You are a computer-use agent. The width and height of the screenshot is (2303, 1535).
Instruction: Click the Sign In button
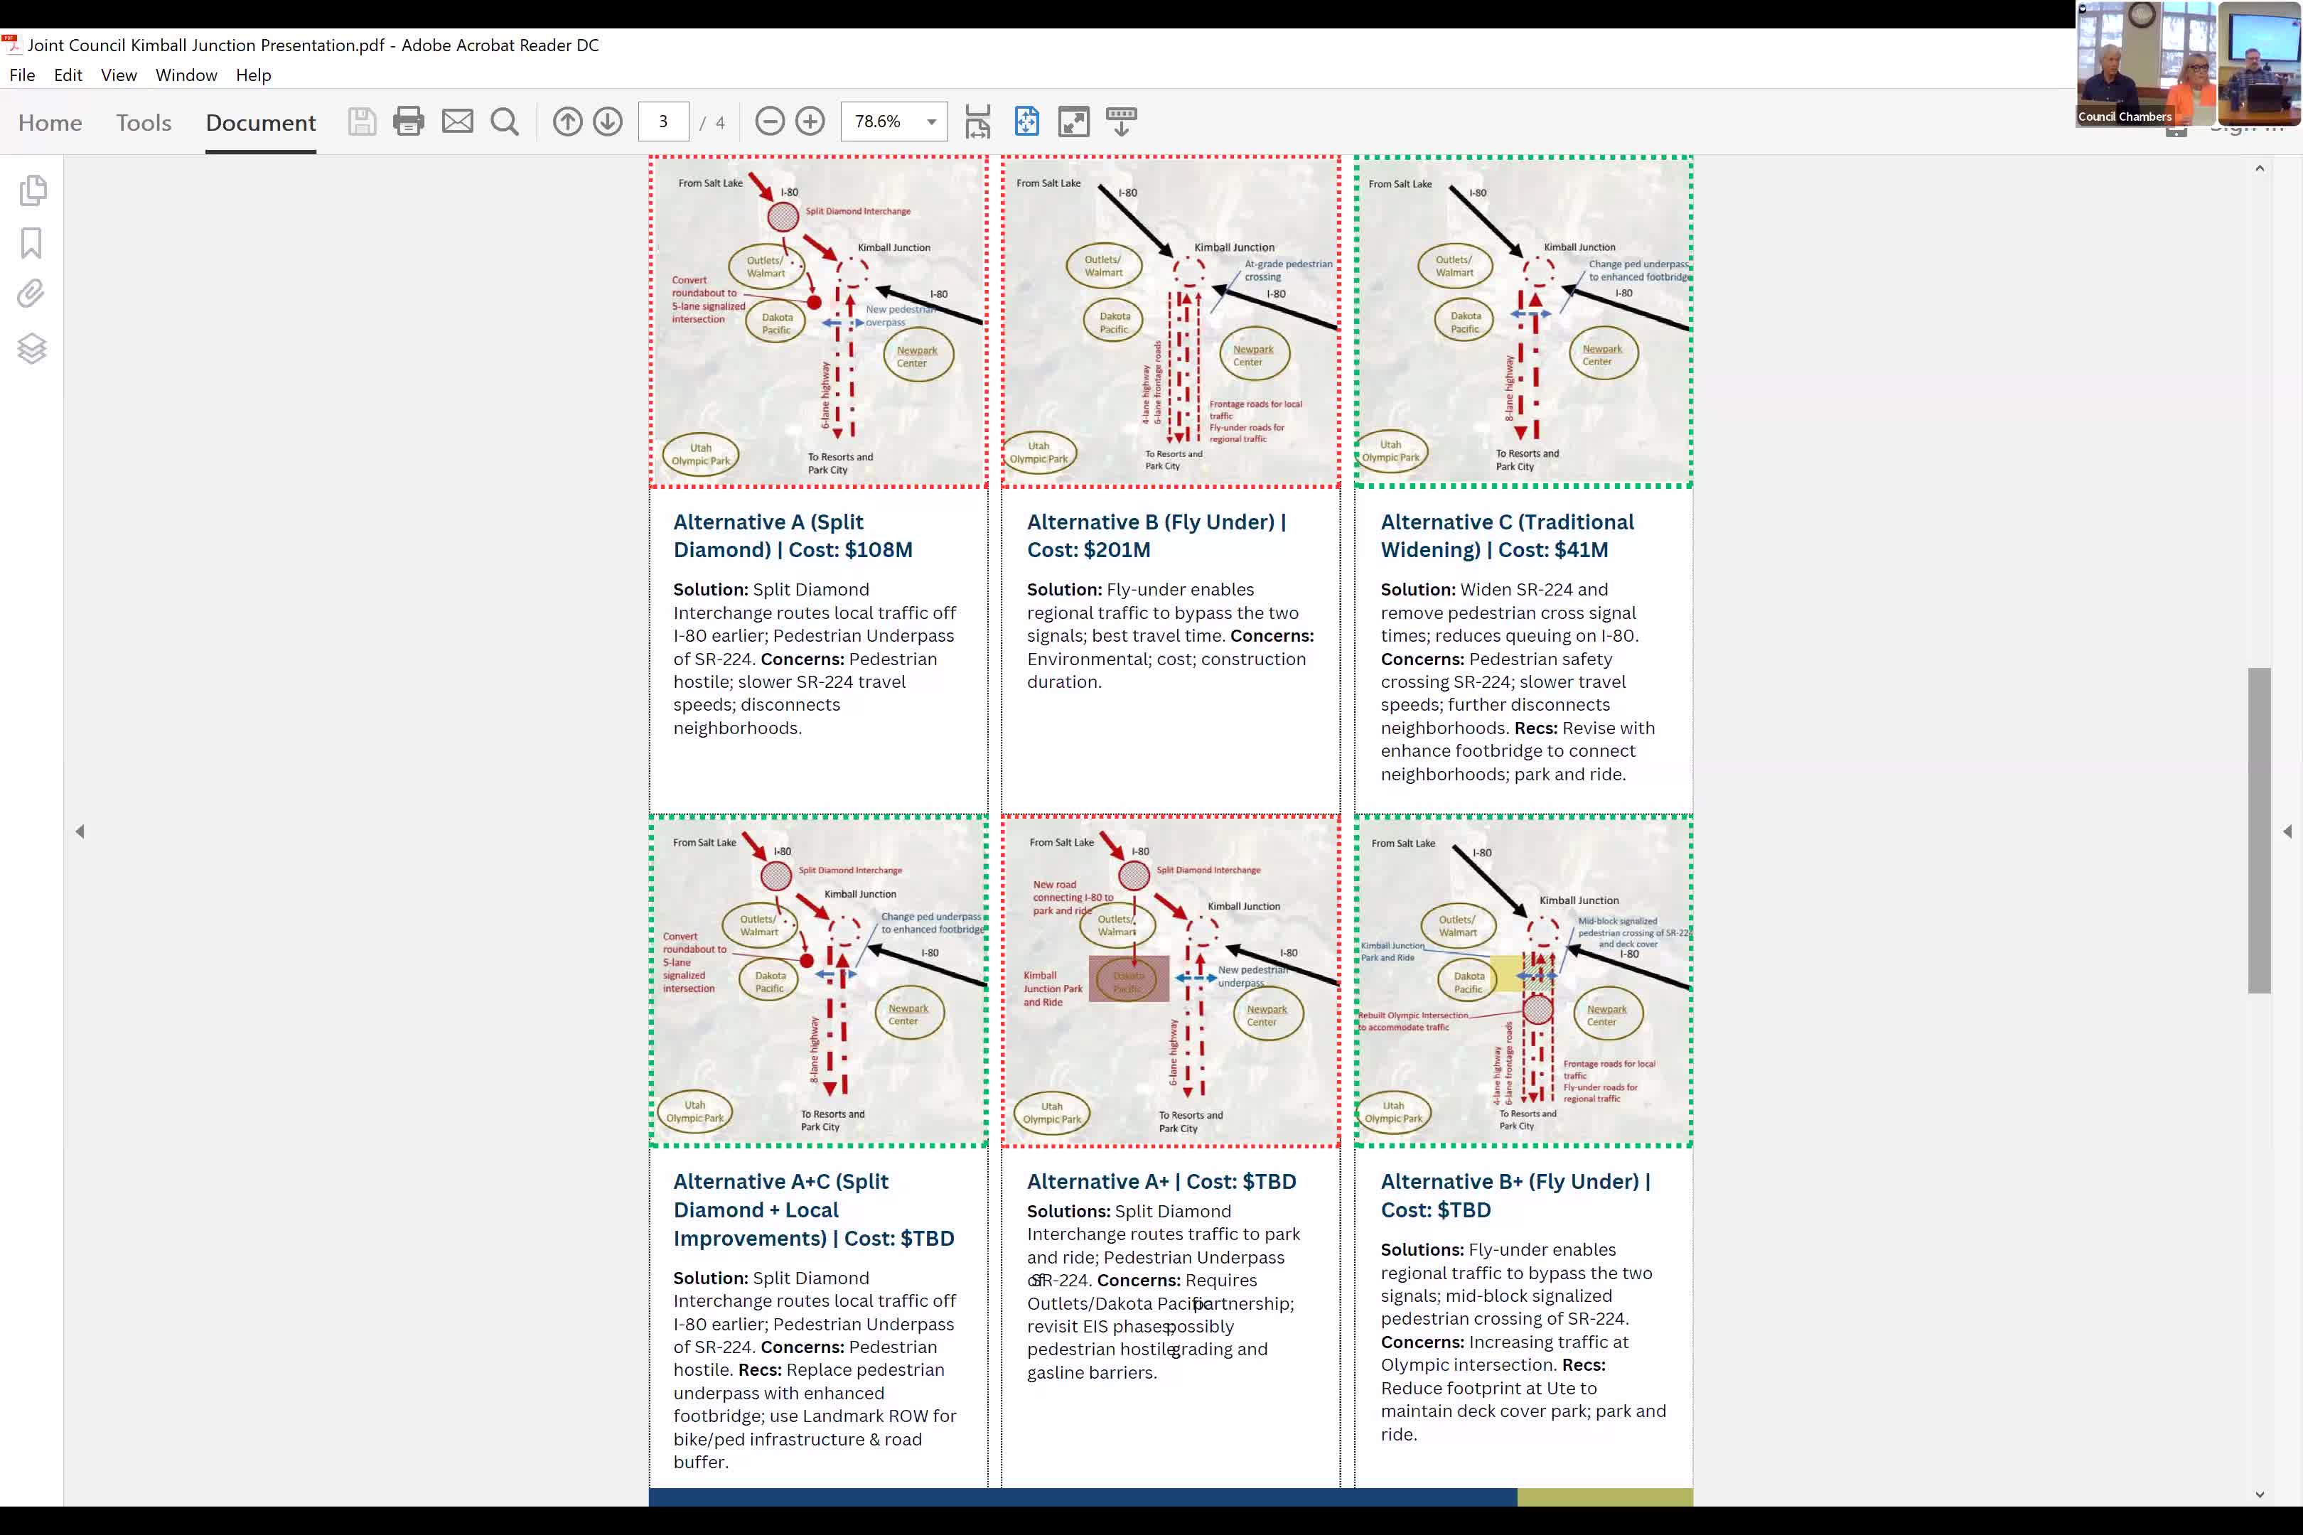tap(2248, 128)
